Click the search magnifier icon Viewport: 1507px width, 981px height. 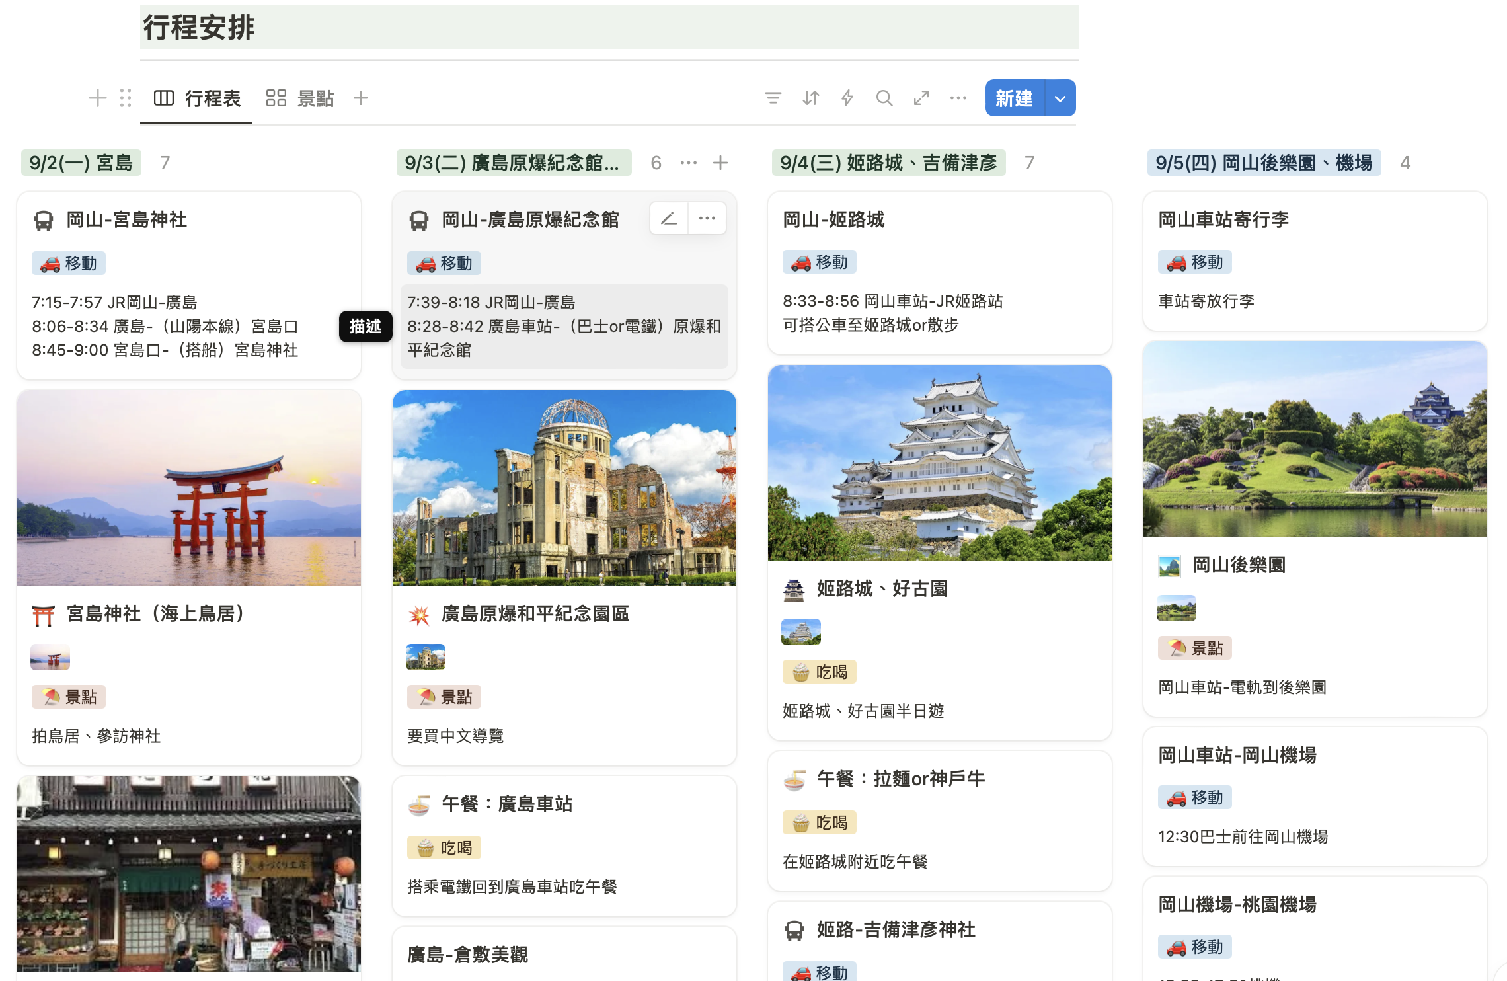click(x=884, y=98)
